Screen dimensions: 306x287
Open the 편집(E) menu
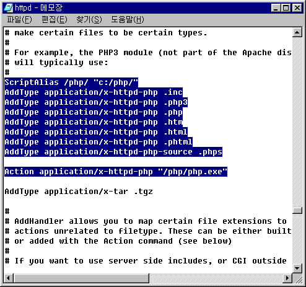[x=55, y=20]
